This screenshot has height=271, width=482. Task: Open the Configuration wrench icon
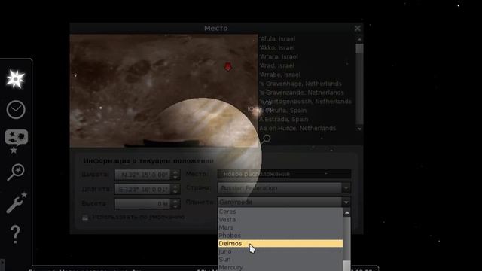point(16,202)
